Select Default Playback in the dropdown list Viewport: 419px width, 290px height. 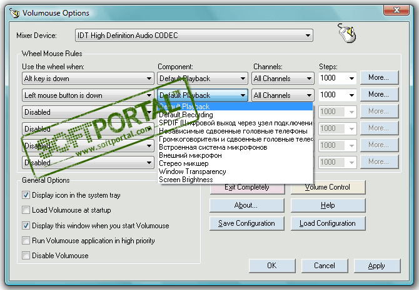(235, 107)
